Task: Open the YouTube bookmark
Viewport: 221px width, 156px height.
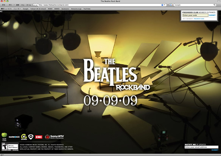Action: [87, 9]
